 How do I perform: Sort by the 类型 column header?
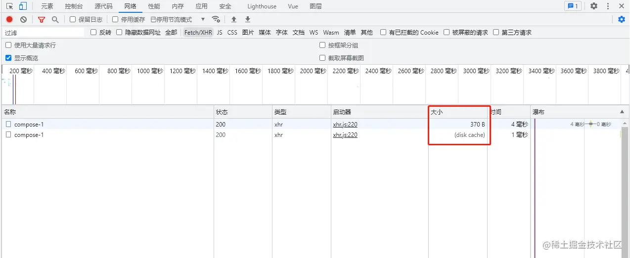click(301, 112)
